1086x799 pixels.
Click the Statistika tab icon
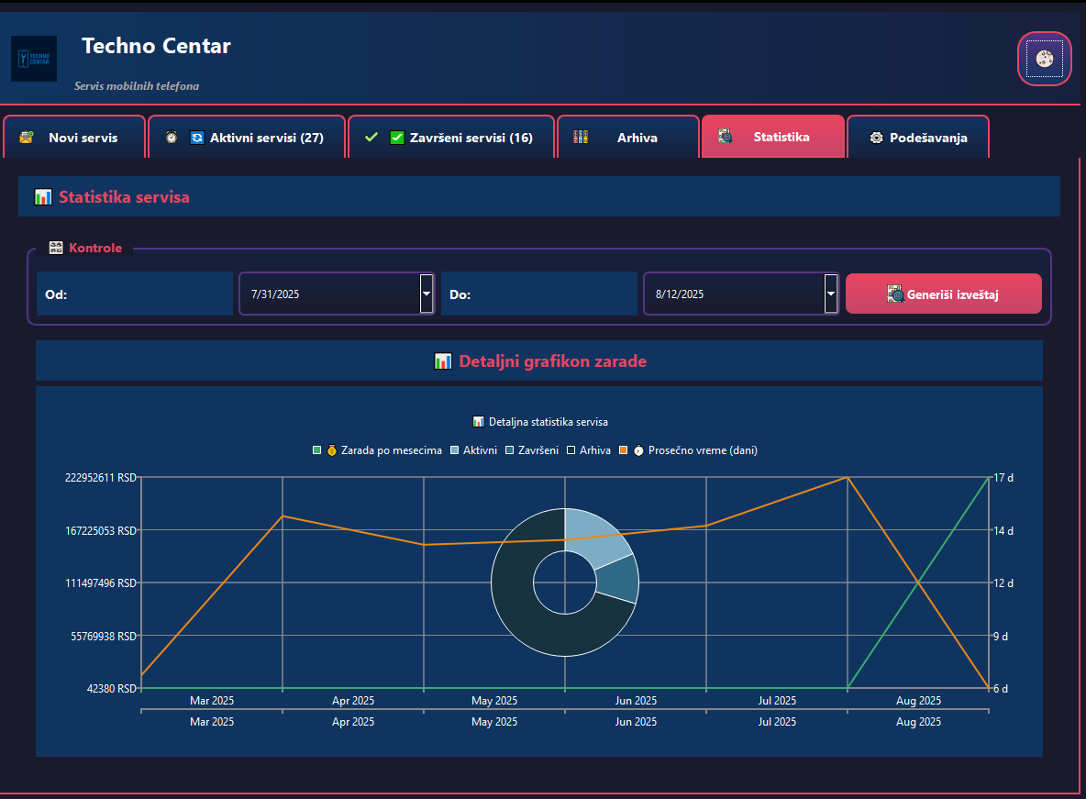[725, 137]
